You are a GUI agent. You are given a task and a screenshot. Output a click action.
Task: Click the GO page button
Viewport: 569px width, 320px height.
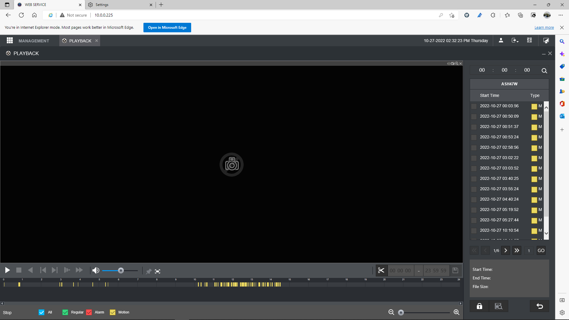pos(541,251)
